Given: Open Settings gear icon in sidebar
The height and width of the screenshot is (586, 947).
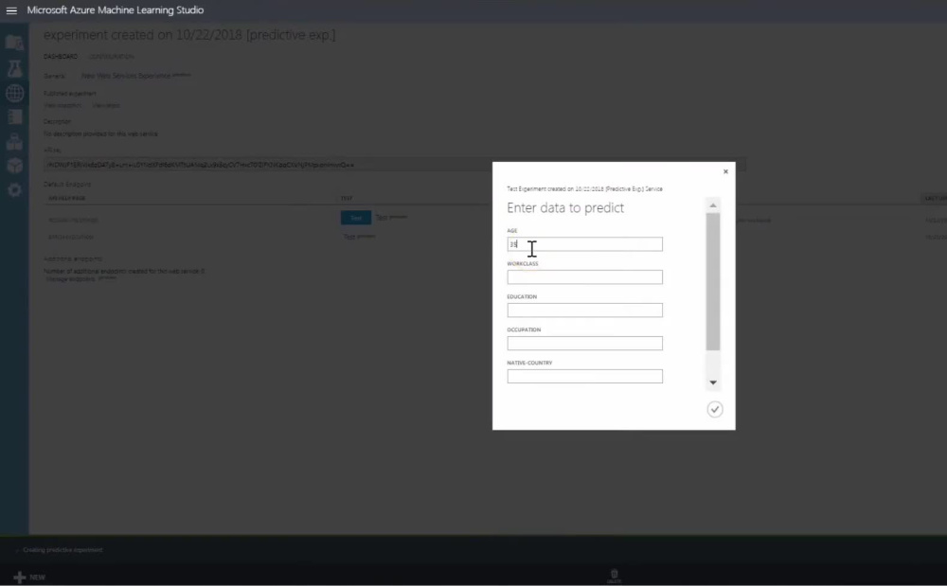Looking at the screenshot, I should (14, 190).
